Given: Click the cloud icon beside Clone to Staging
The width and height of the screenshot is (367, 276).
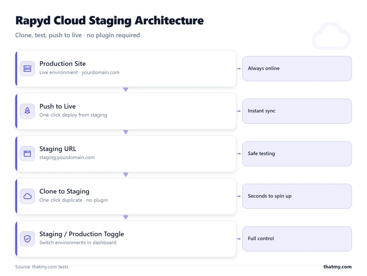Looking at the screenshot, I should click(x=28, y=196).
